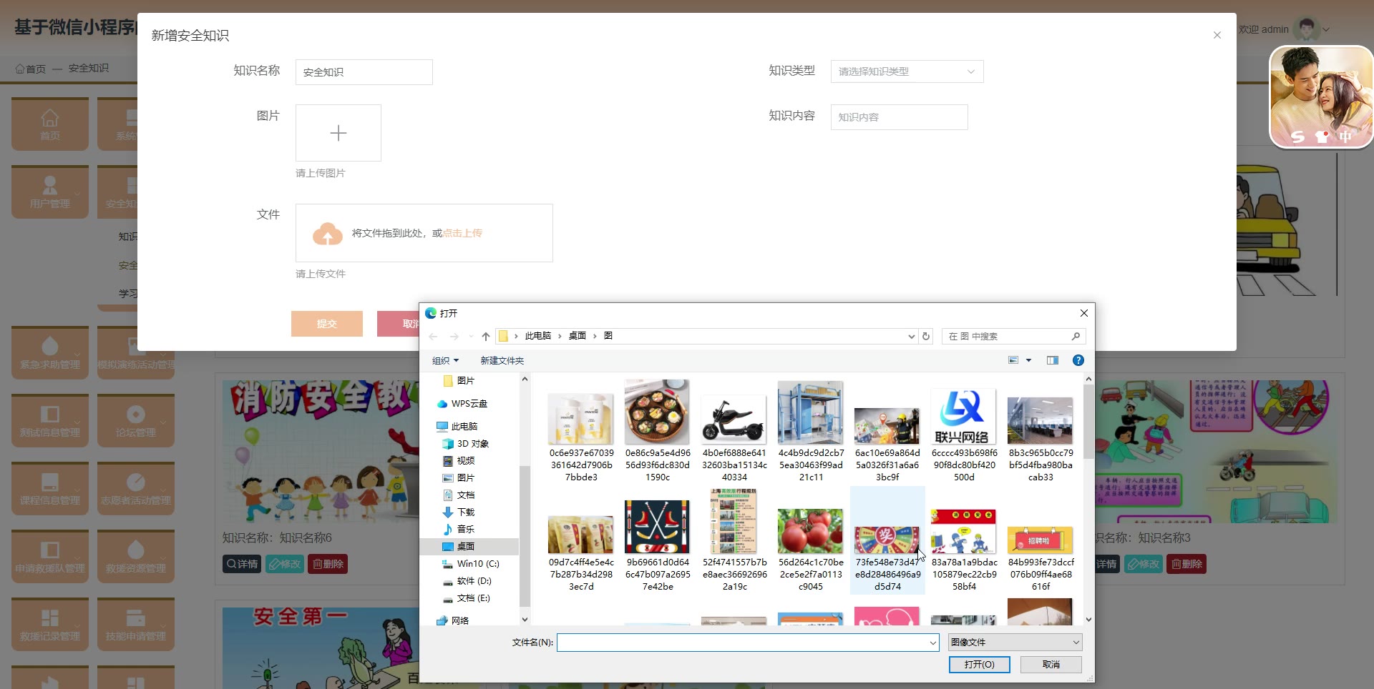1374x689 pixels.
Task: Click the search magnifier in file dialog
Action: (1076, 337)
